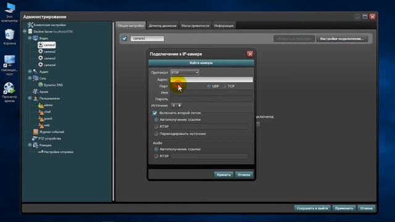Toggle the camera1 enabled checkbox
The height and width of the screenshot is (222, 395).
point(124,38)
